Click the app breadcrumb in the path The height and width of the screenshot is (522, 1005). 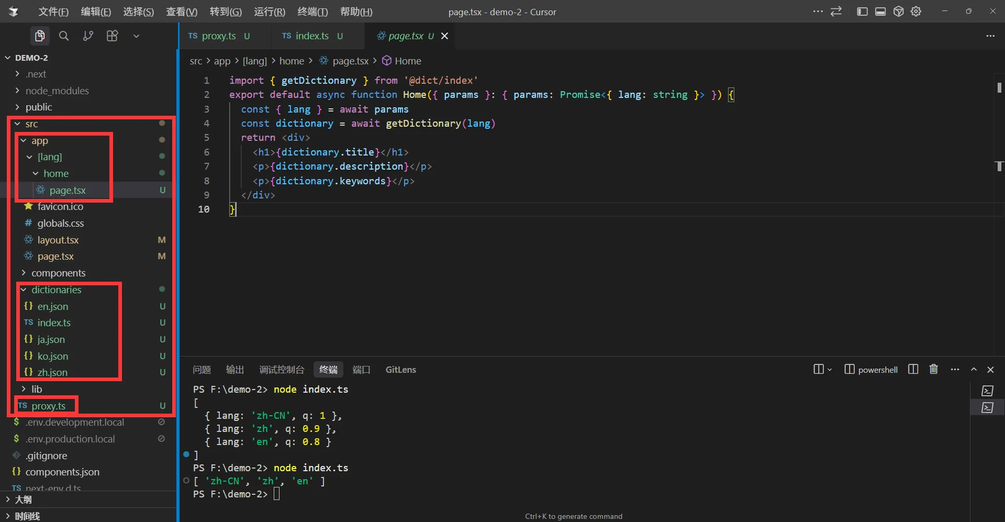[x=222, y=61]
